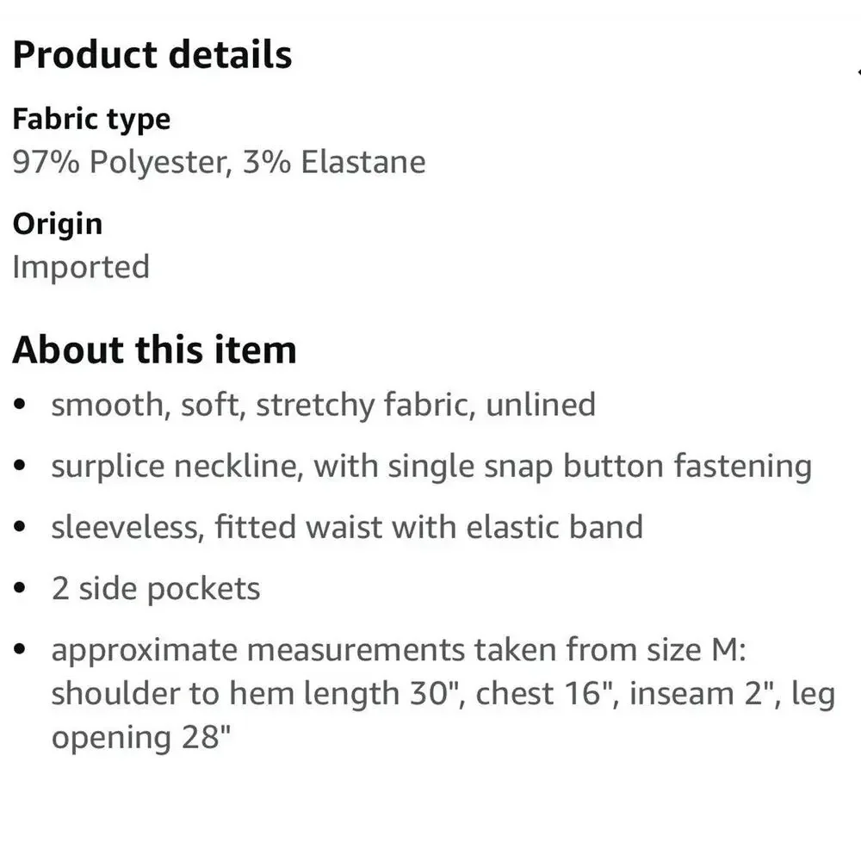Click the 97% Polyester, 3% Elastane text
The height and width of the screenshot is (861, 861).
(x=219, y=162)
